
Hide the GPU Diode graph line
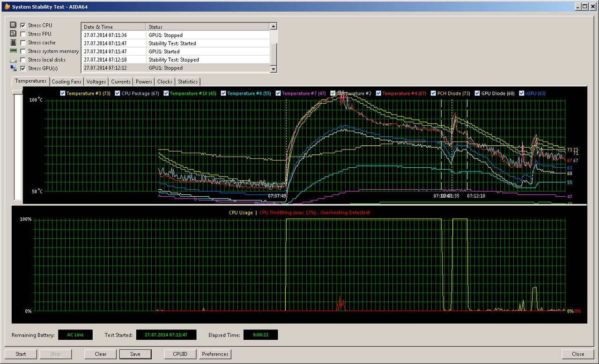[x=477, y=93]
